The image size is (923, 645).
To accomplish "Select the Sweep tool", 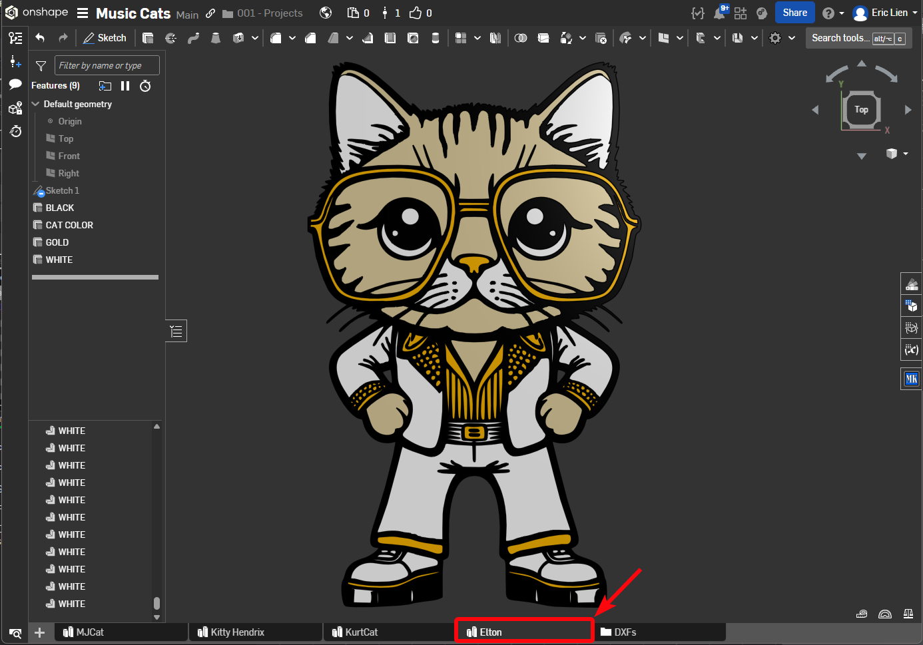I will tap(193, 38).
